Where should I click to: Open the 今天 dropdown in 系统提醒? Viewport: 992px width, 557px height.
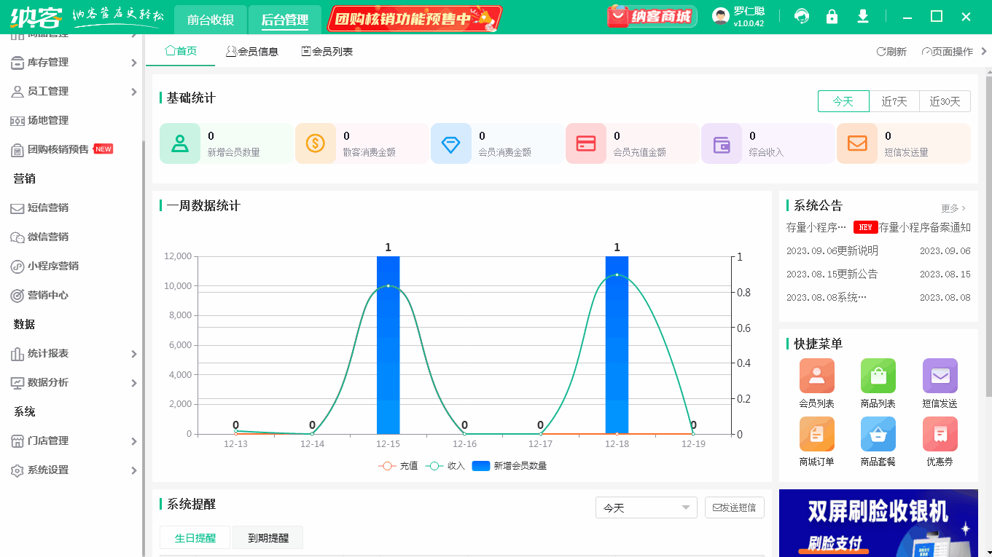646,507
